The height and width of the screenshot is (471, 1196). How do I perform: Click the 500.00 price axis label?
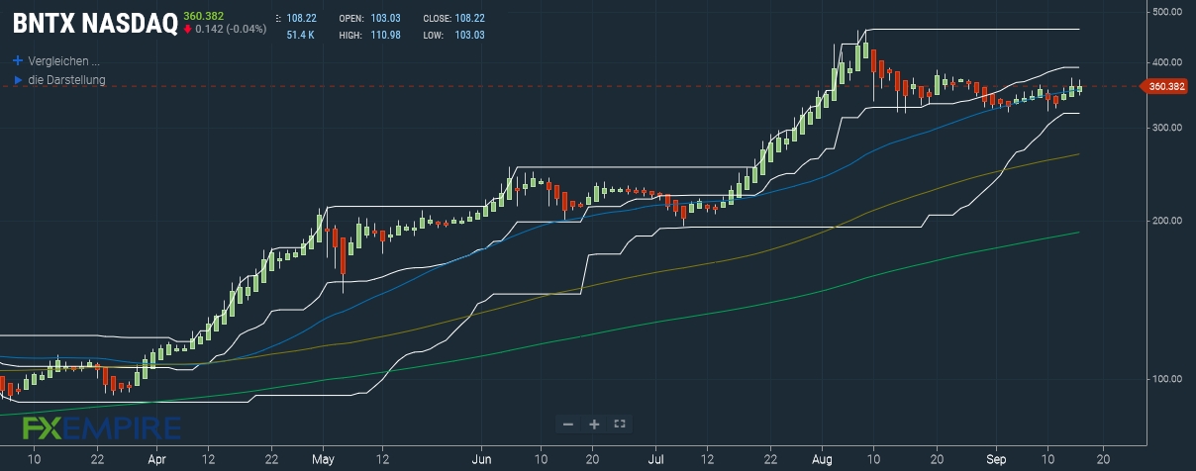(x=1167, y=12)
